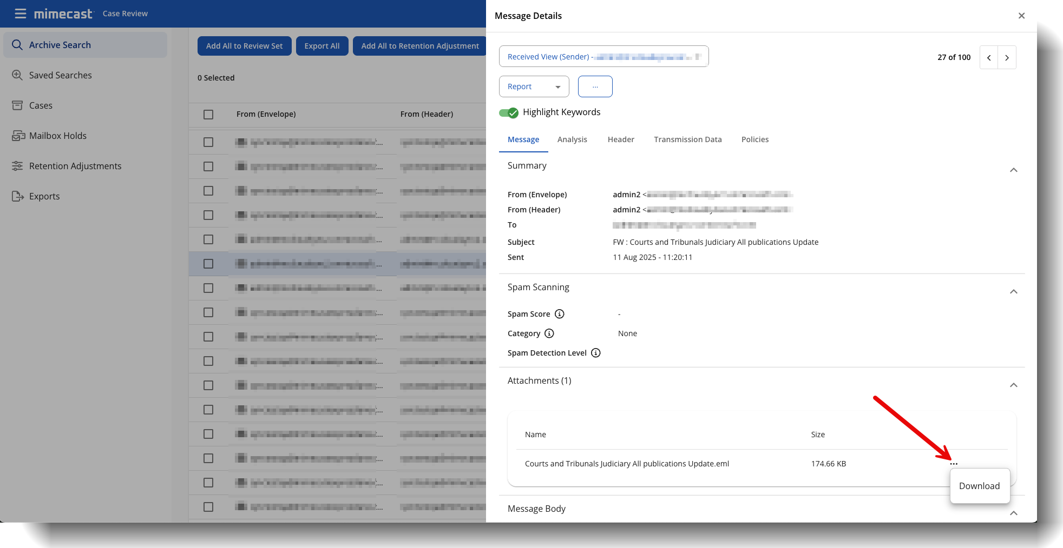Click Add All to Review Set
The width and height of the screenshot is (1063, 548).
pyautogui.click(x=244, y=46)
